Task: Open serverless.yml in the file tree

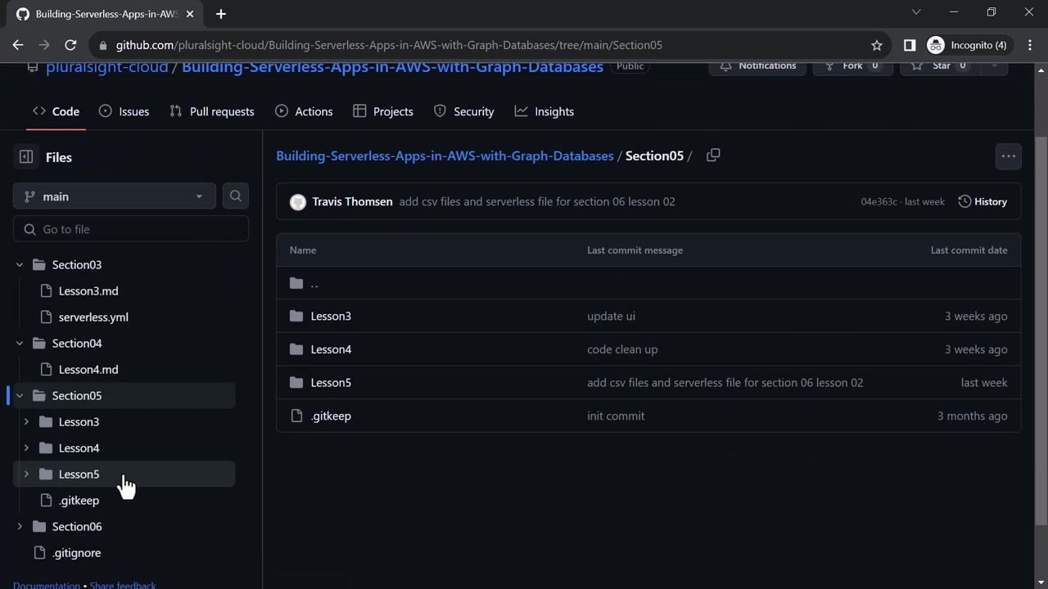Action: [93, 317]
